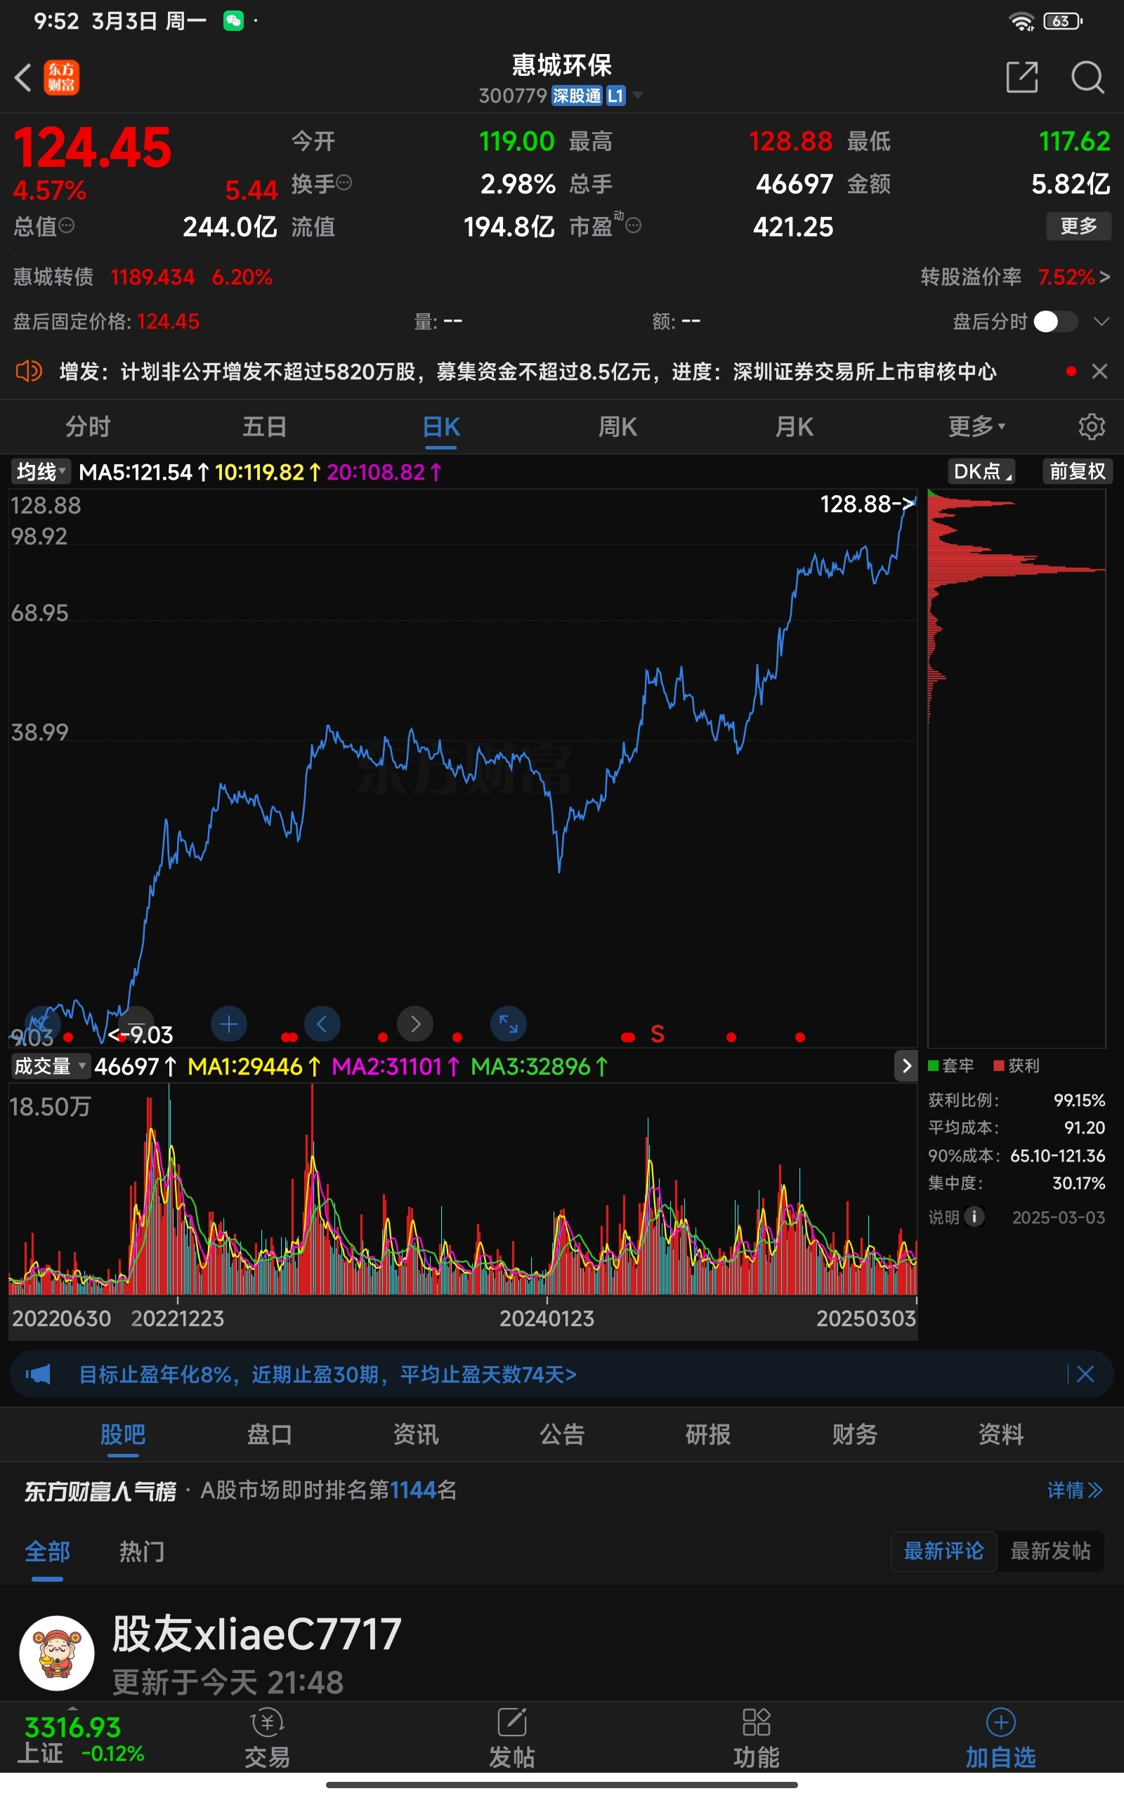Tap the back arrow icon
The height and width of the screenshot is (1798, 1124).
click(23, 77)
